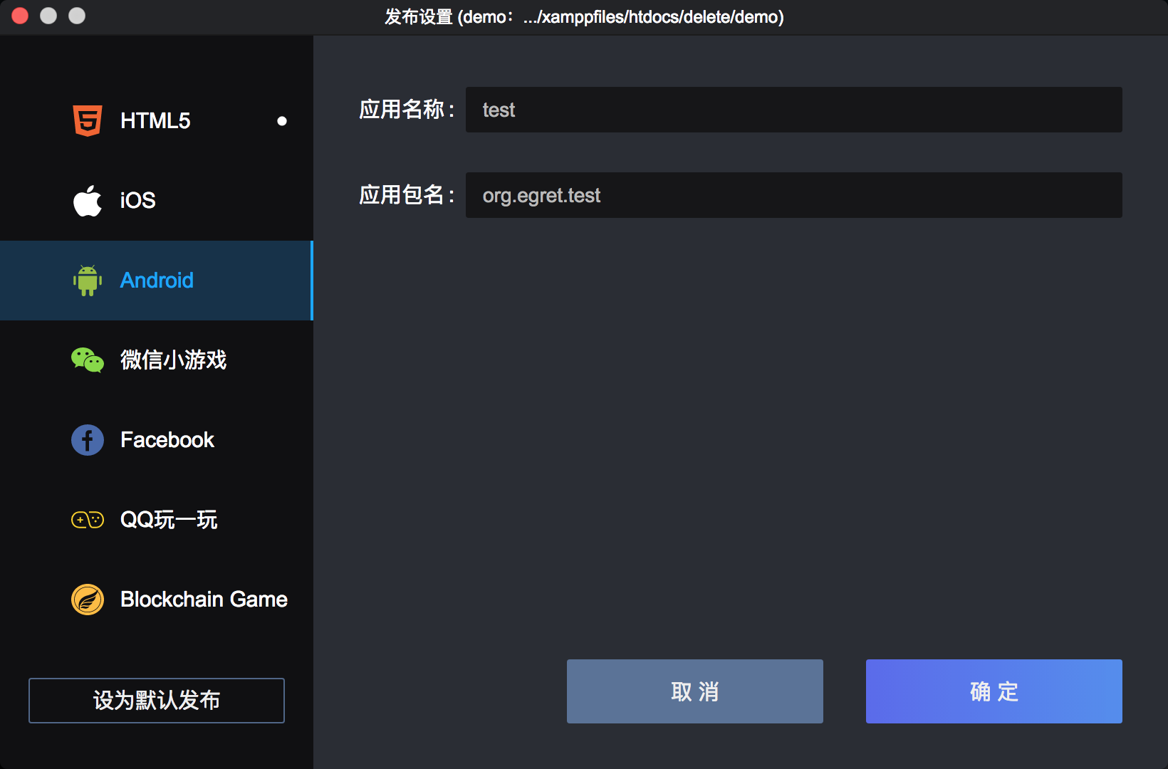Click the default-platform dot beside HTML5

282,121
